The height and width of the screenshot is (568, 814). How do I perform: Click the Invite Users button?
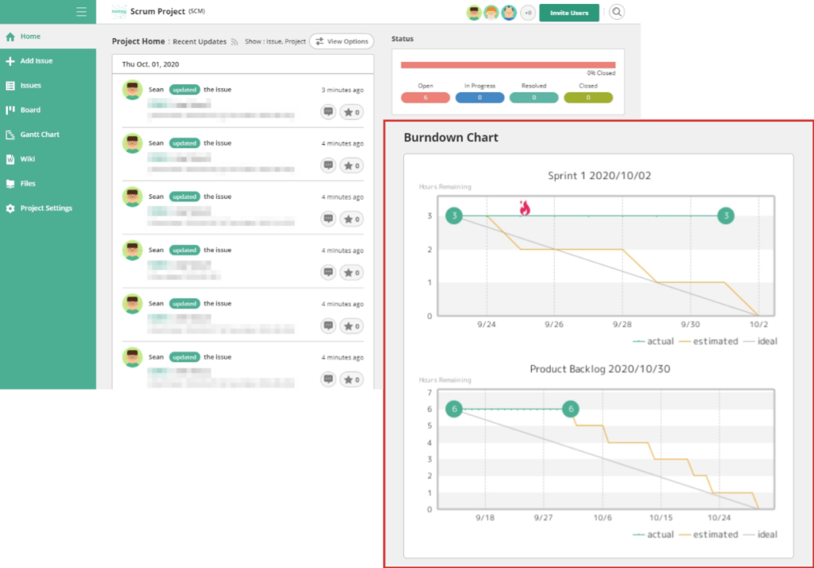pos(569,13)
